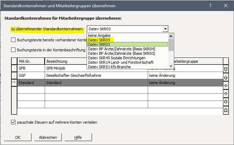Choose Datev SKR04 in dropdown list
Image resolution: width=234 pixels, height=145 pixels.
pos(127,40)
